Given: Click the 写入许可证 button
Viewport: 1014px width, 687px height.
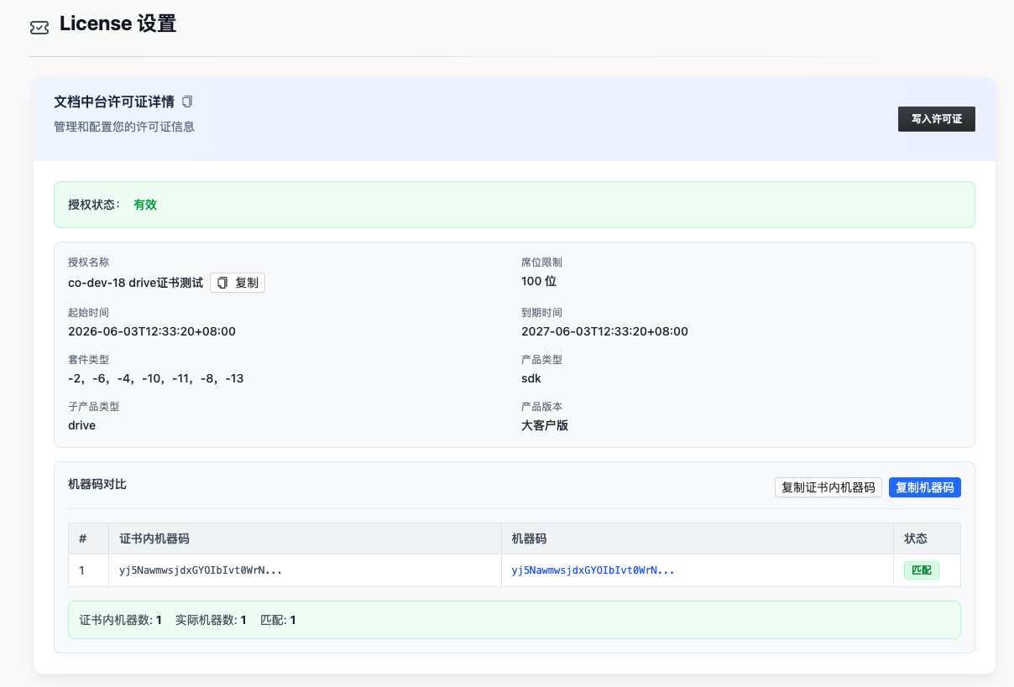Looking at the screenshot, I should [937, 119].
